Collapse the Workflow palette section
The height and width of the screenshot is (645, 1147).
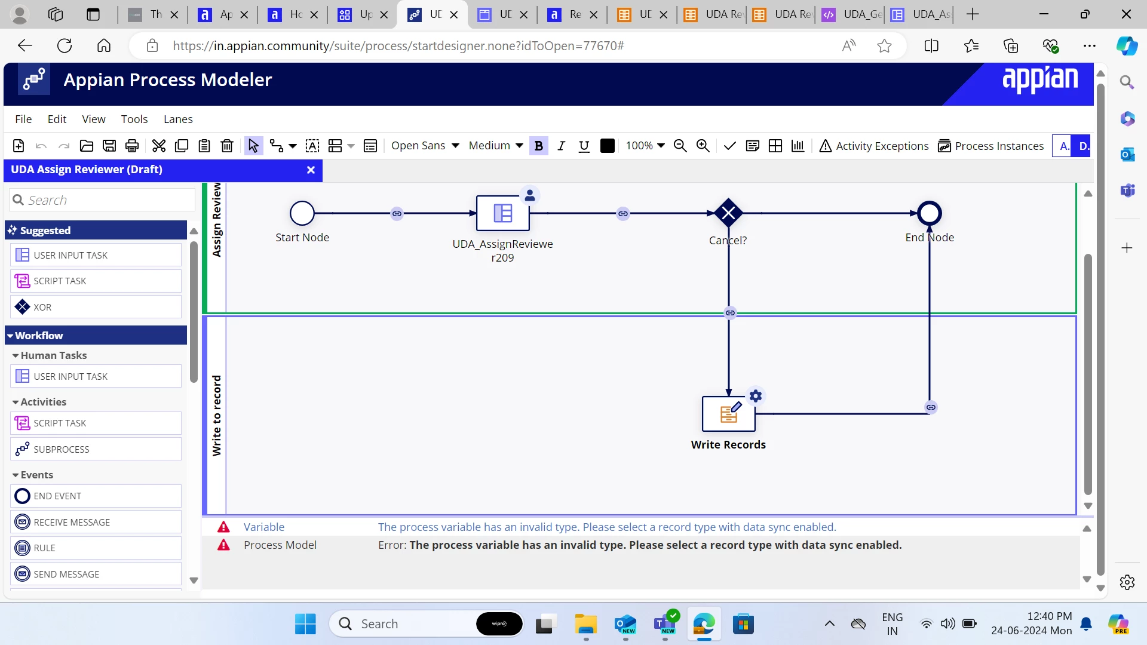[96, 336]
